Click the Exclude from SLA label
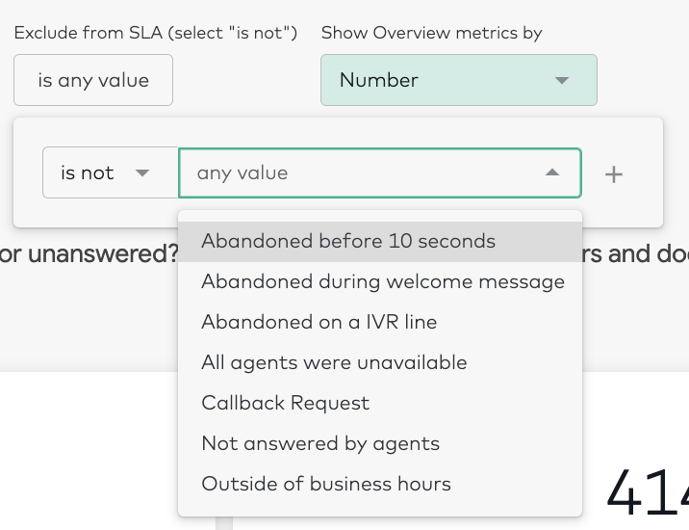Viewport: 689px width, 530px height. click(x=156, y=33)
